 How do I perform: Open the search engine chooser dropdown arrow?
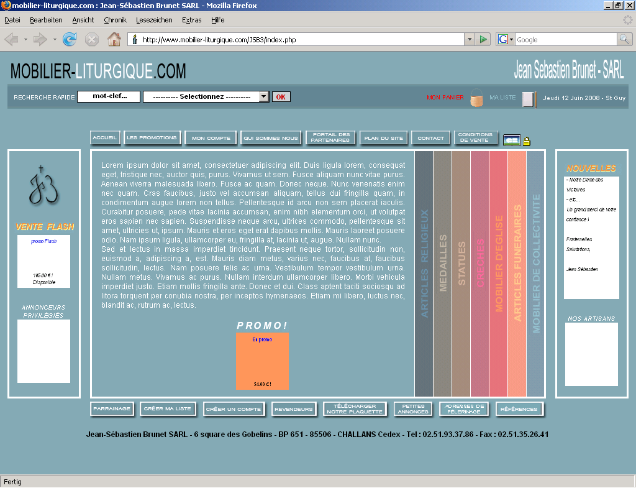(x=512, y=39)
